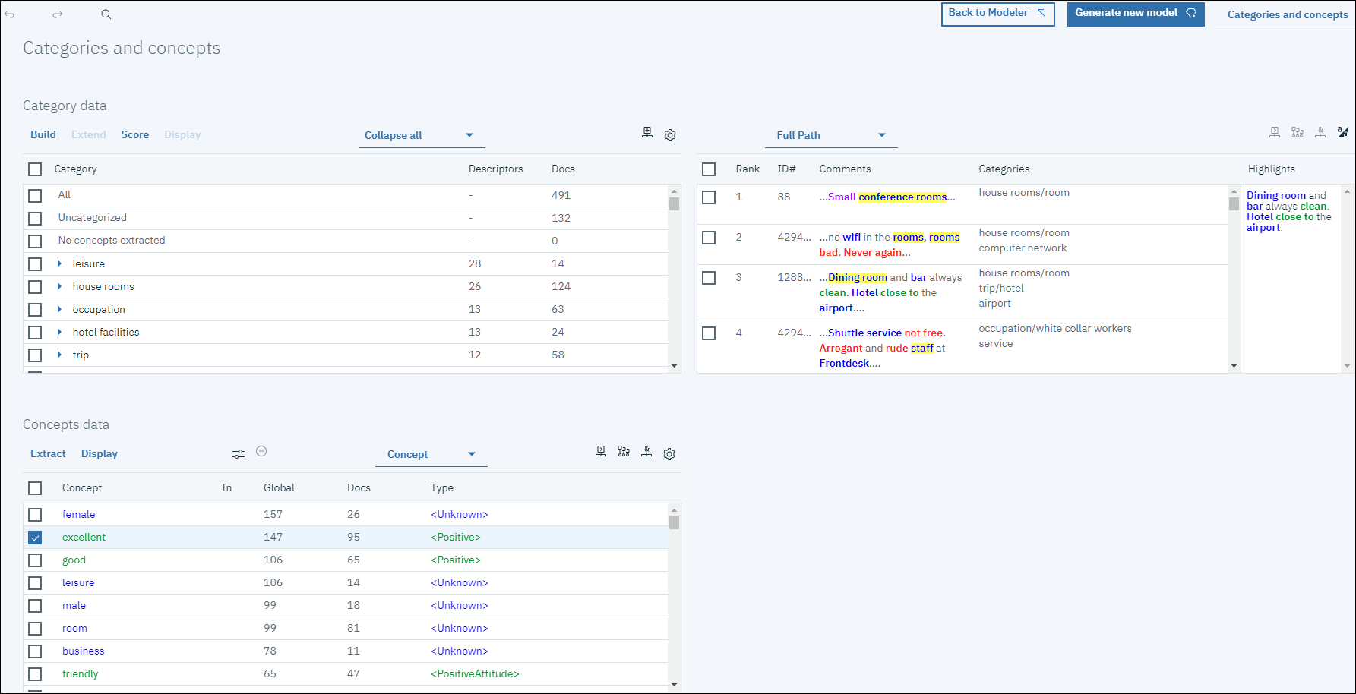Click 'Back to Modeler' button
Viewport: 1356px width, 694px height.
[x=997, y=14]
